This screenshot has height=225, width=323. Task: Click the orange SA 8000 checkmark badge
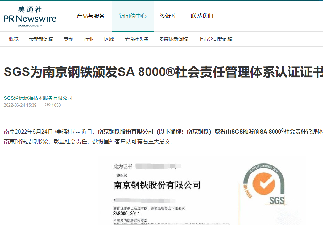[x=264, y=183]
